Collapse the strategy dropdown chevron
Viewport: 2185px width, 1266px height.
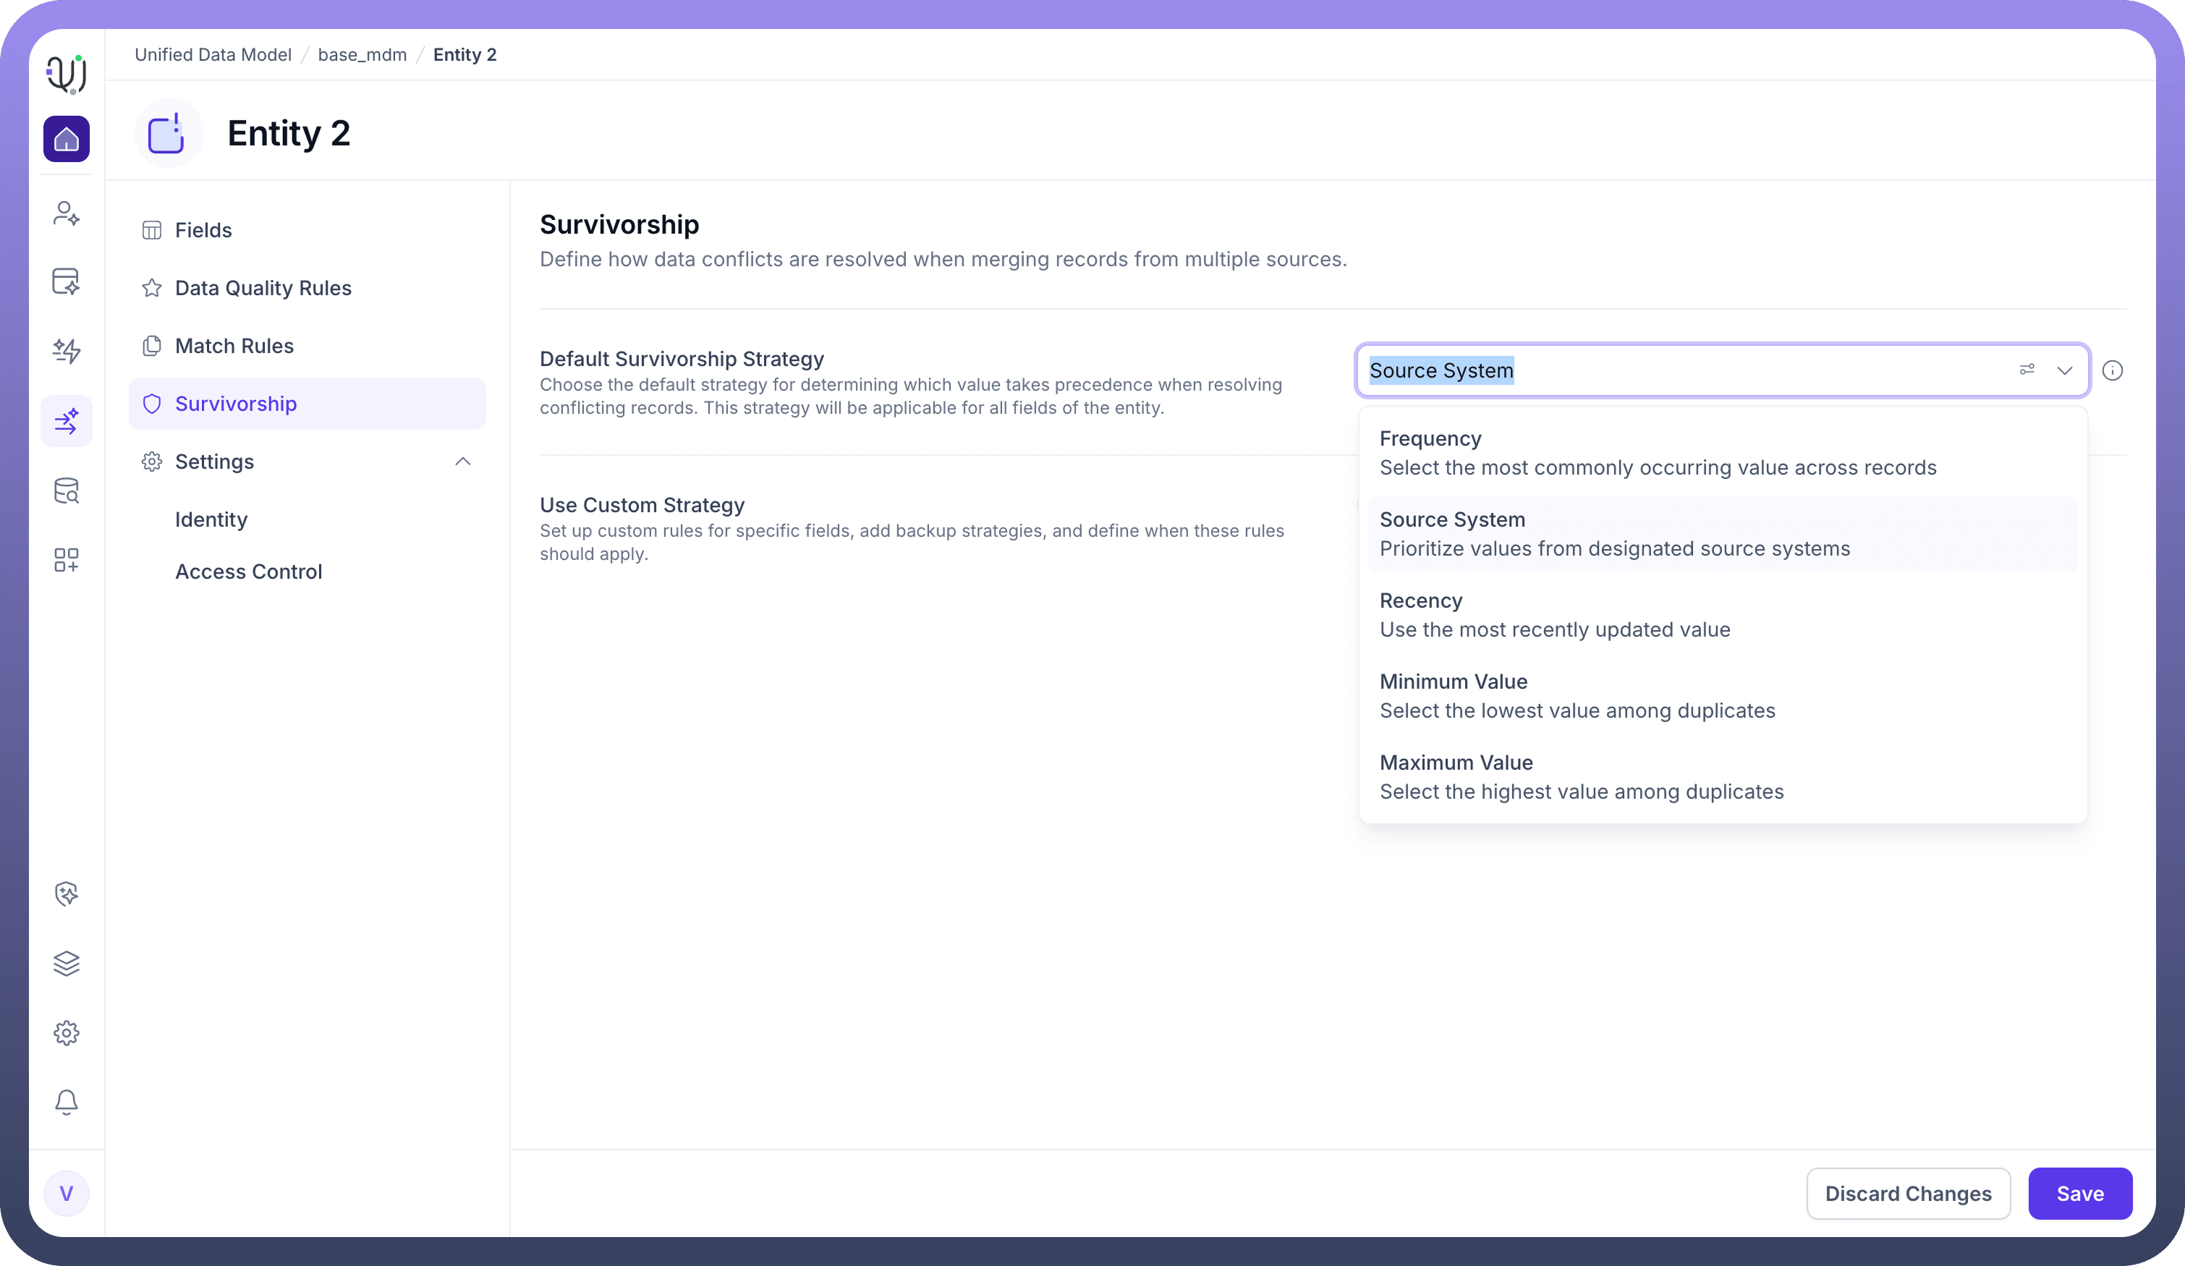point(2064,371)
